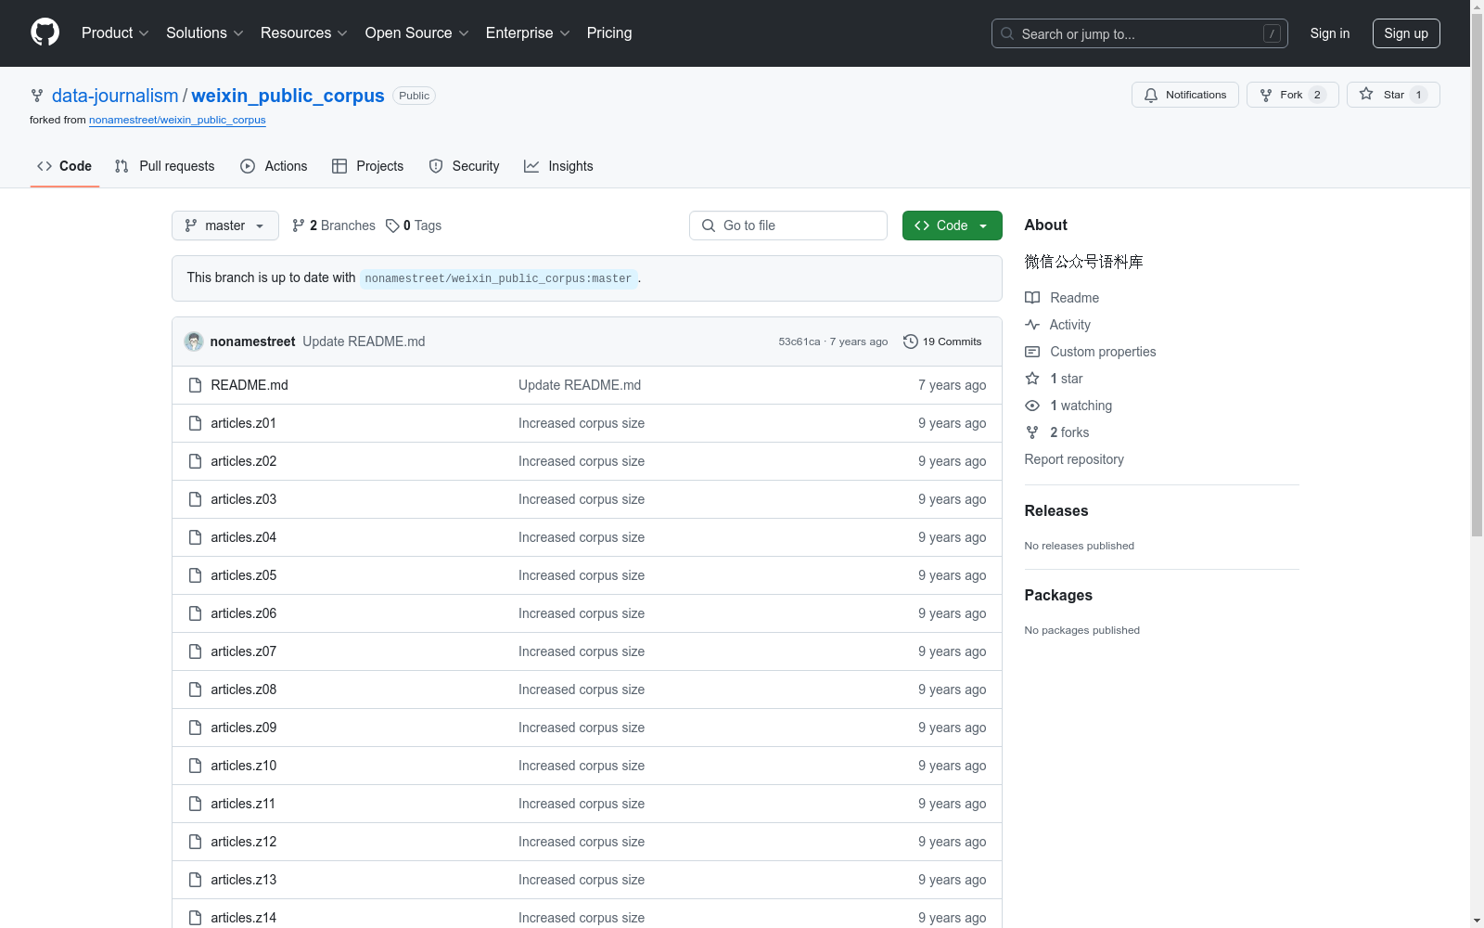This screenshot has width=1484, height=928.
Task: Open the Releases heading link
Action: [x=1056, y=511]
